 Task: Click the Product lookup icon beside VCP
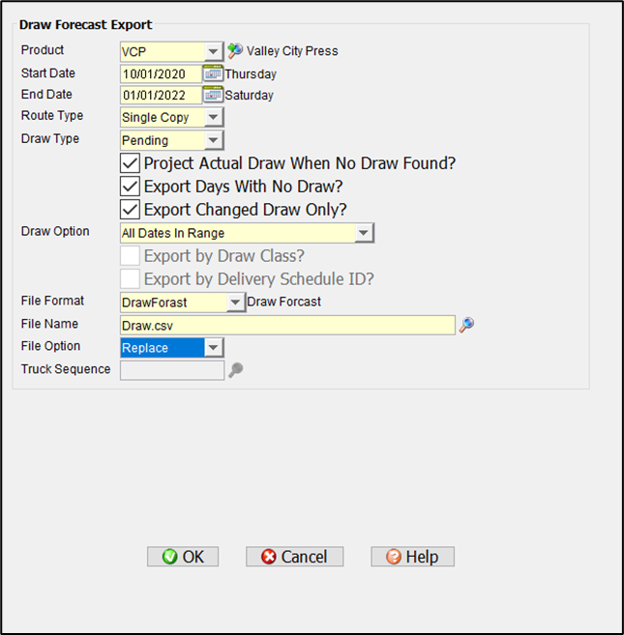[234, 51]
